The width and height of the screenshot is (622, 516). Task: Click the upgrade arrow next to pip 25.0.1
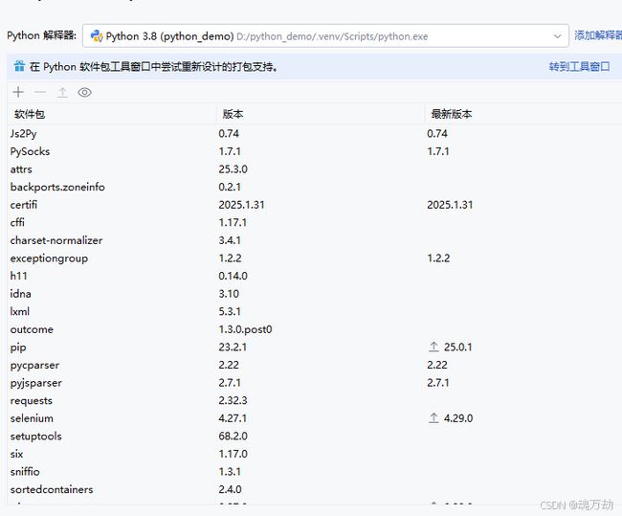click(433, 347)
